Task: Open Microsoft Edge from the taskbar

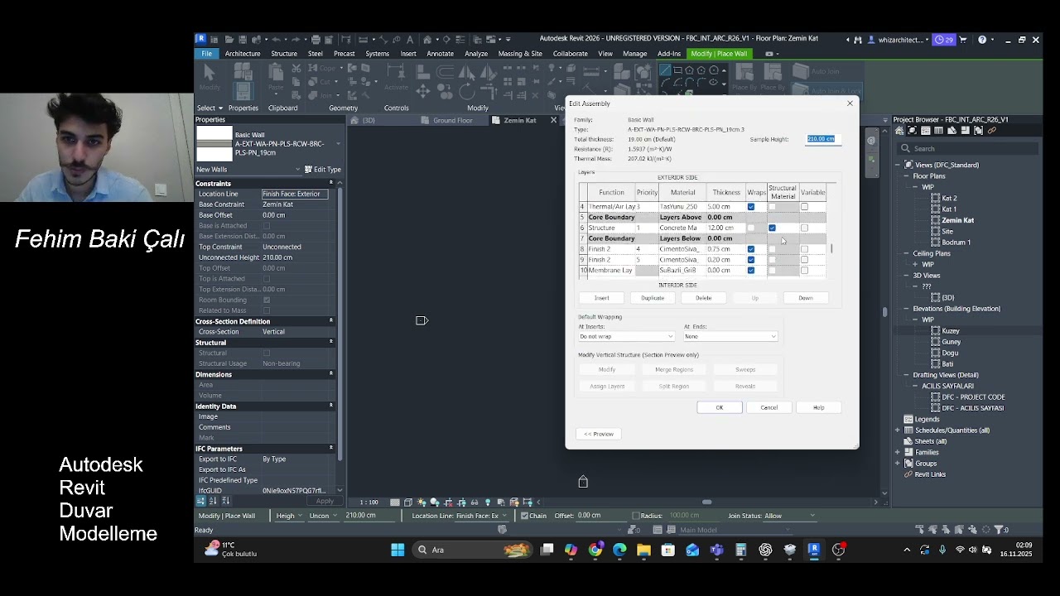Action: click(x=619, y=550)
